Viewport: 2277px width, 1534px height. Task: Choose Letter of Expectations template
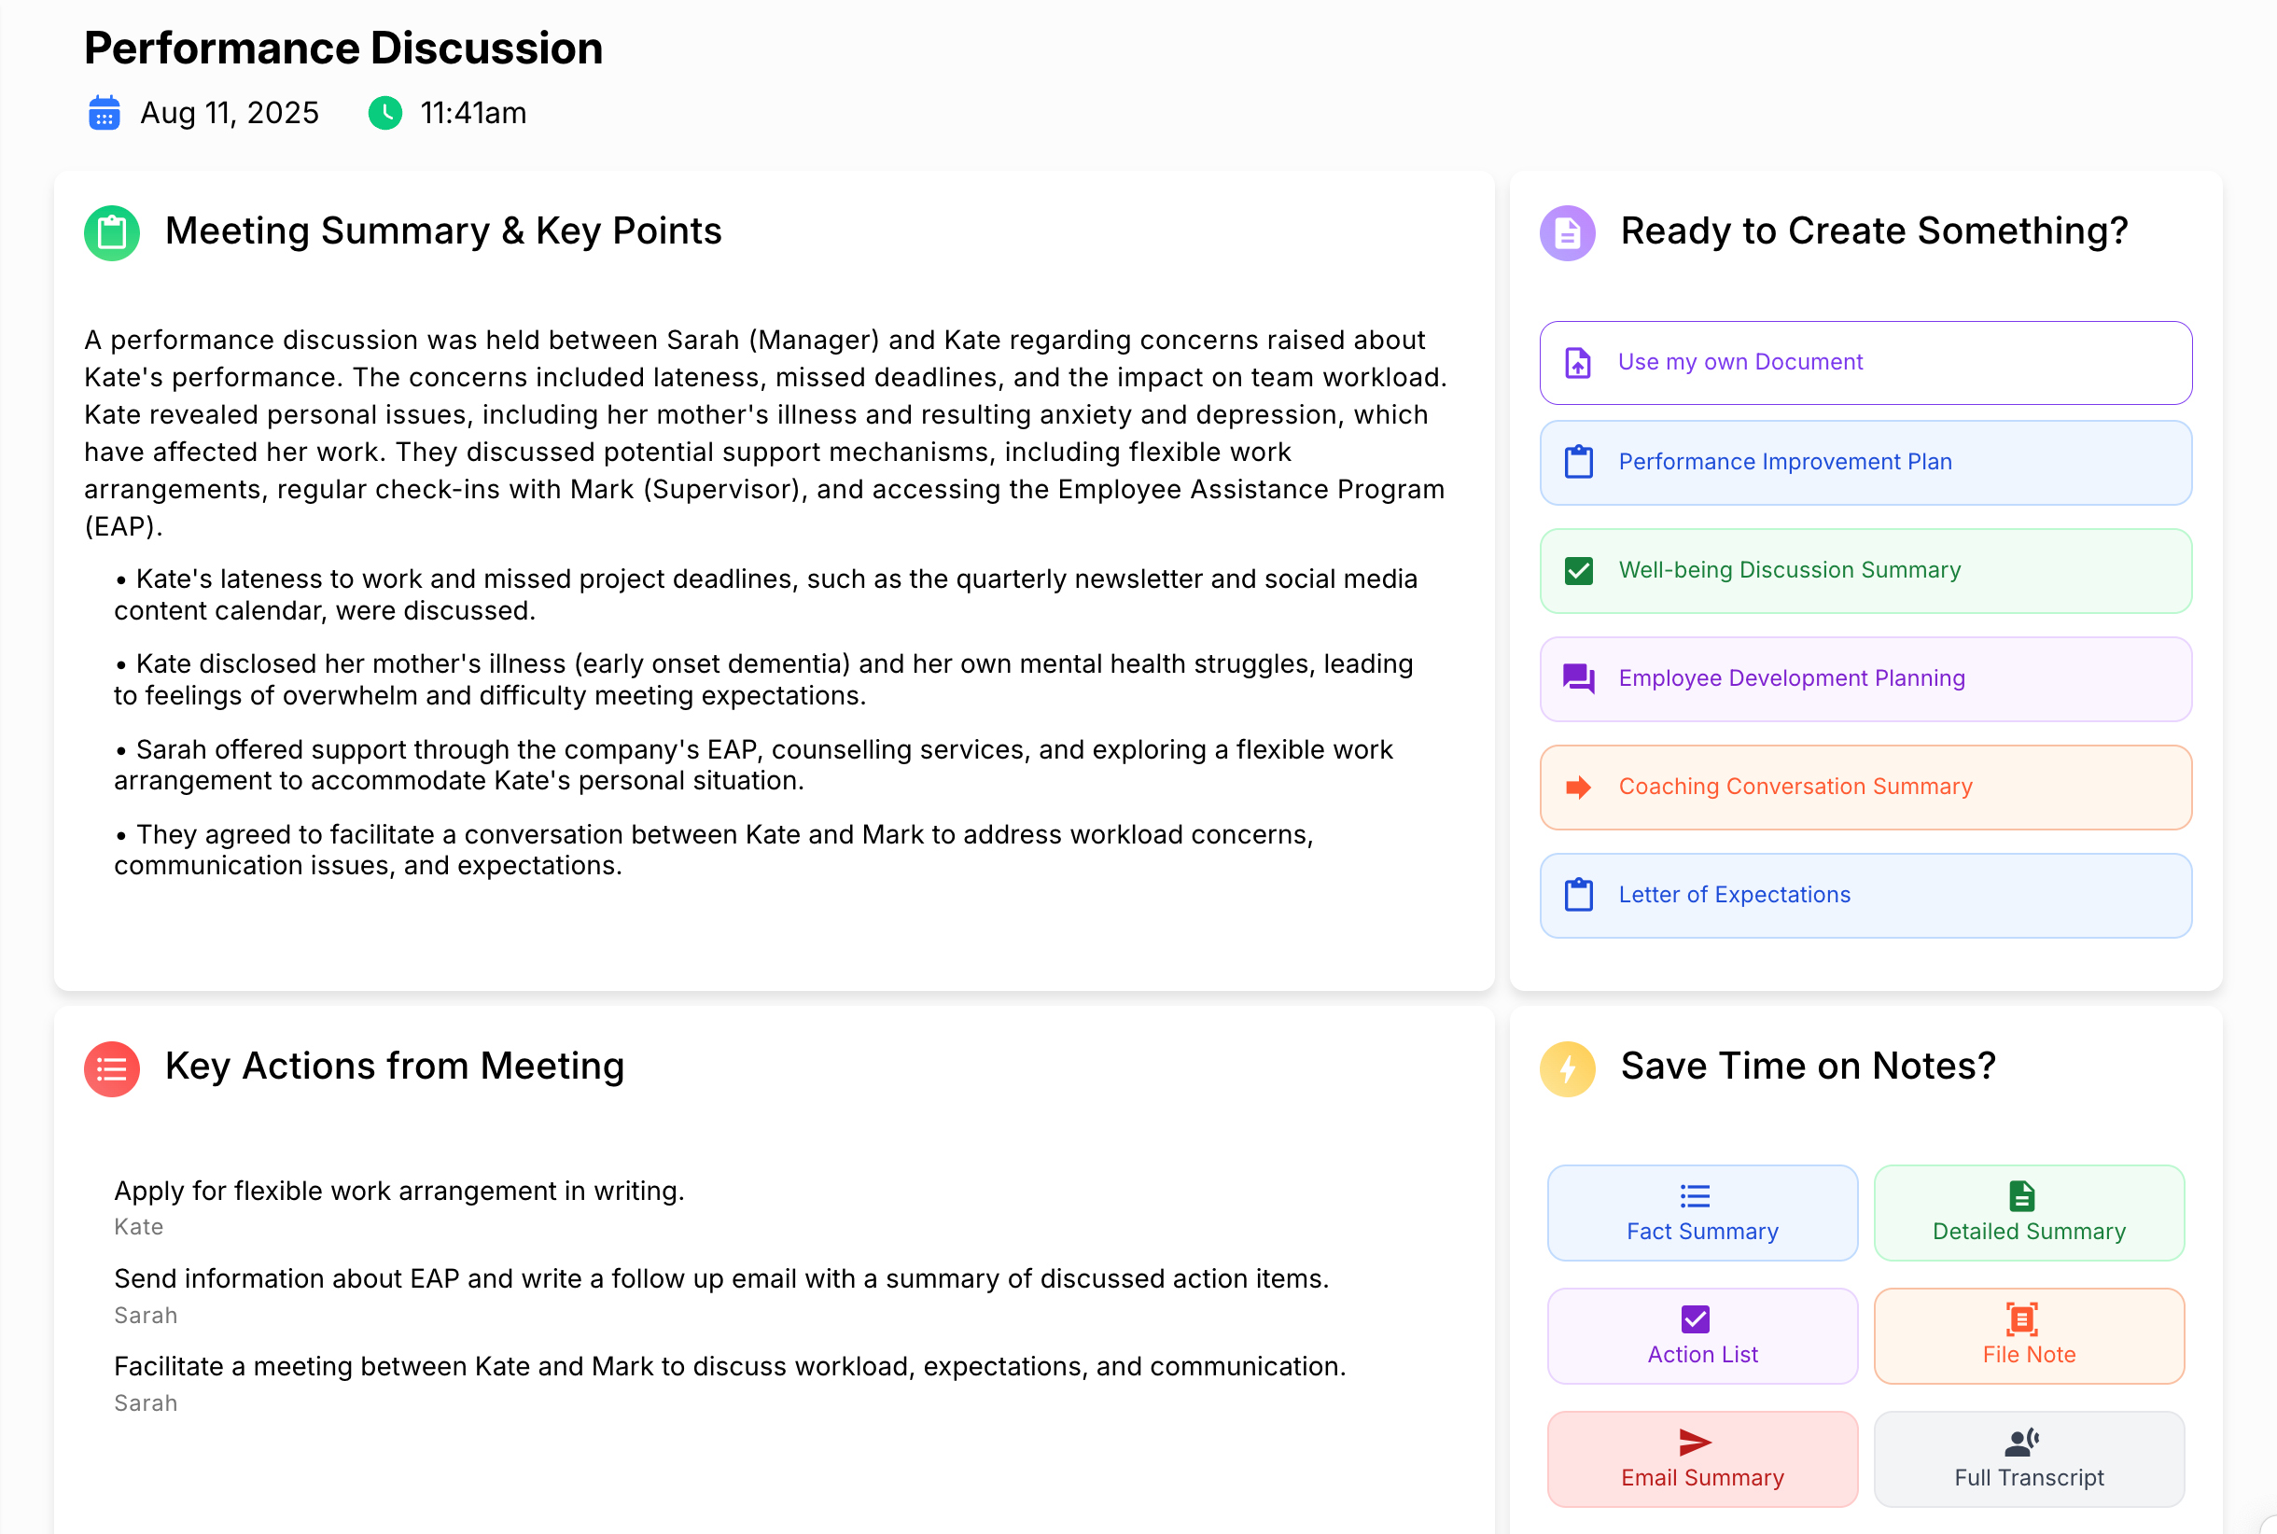(1865, 895)
